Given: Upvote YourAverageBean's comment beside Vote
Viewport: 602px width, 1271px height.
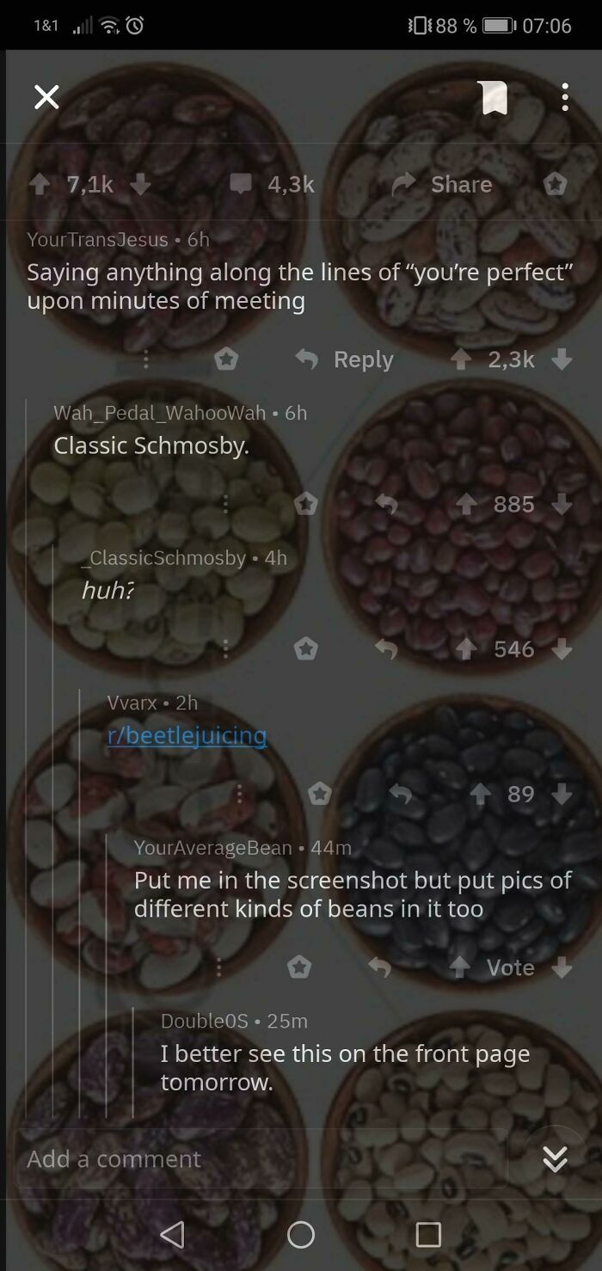Looking at the screenshot, I should click(x=459, y=967).
